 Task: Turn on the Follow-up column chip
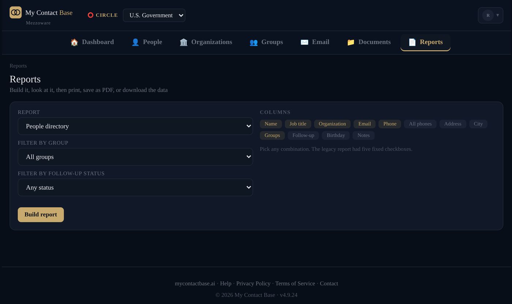point(304,135)
